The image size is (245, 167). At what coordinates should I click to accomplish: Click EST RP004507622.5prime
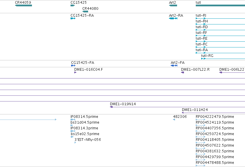[201, 148]
